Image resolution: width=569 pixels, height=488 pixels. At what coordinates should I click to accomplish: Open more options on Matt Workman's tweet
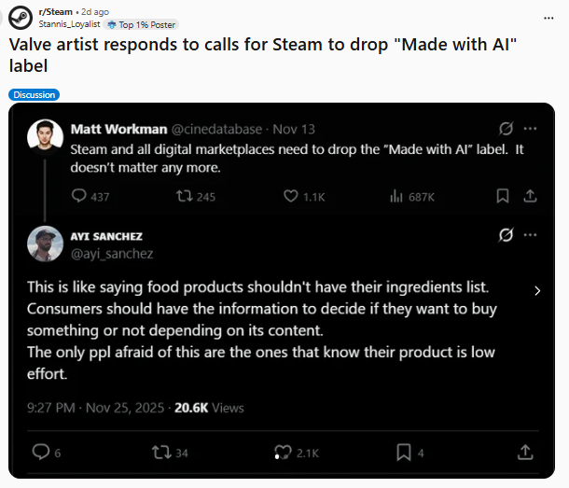pos(530,128)
